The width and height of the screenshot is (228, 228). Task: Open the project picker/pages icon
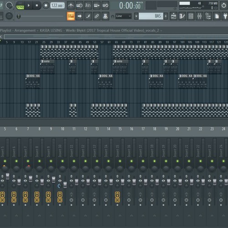(217, 16)
